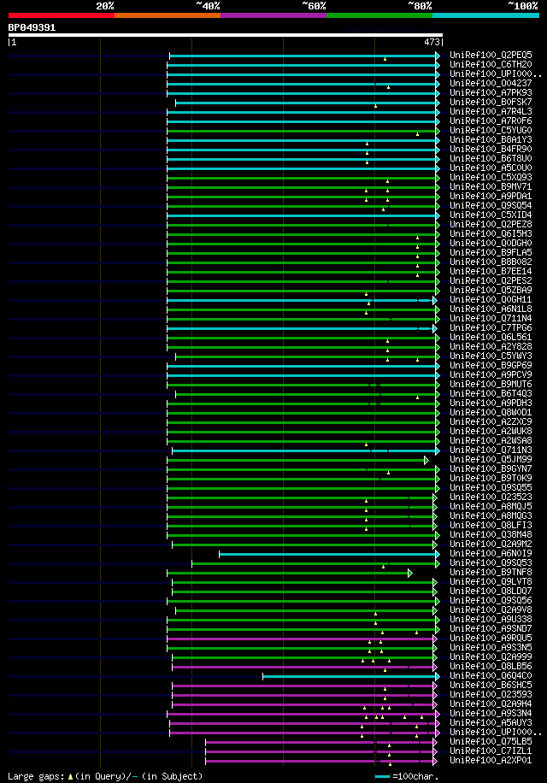Viewport: 547px width, 783px height.
Task: Open hit UniRef100_B9TNF8
Action: (491, 572)
